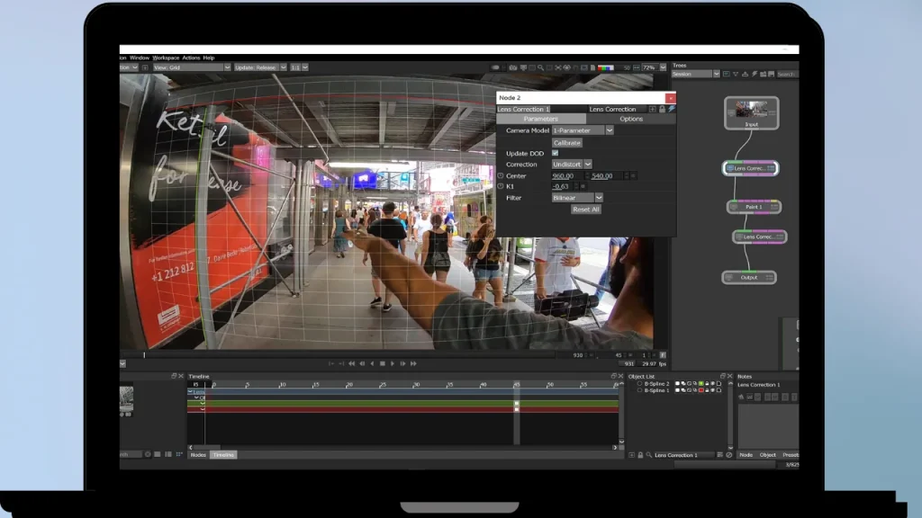This screenshot has width=922, height=518.
Task: Click the funnel filter icon in Trees toolbar
Action: 735,75
